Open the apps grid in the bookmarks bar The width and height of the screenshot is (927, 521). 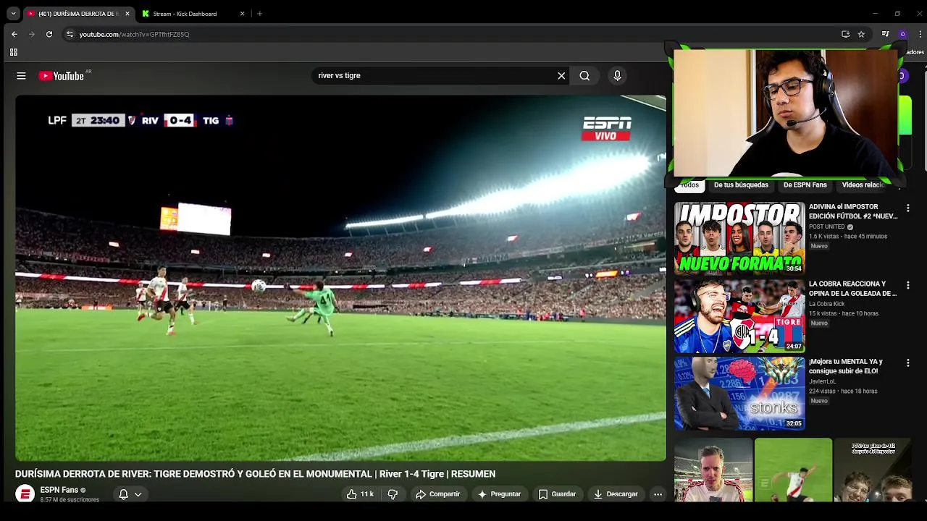click(13, 52)
